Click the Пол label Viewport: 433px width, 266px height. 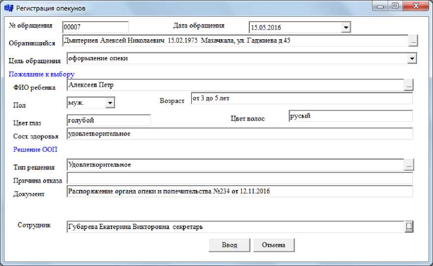tap(19, 105)
